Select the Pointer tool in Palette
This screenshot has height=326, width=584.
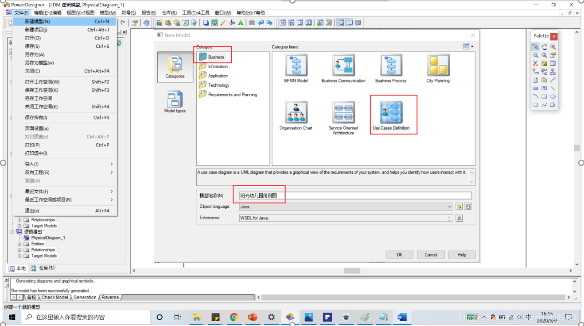point(536,46)
